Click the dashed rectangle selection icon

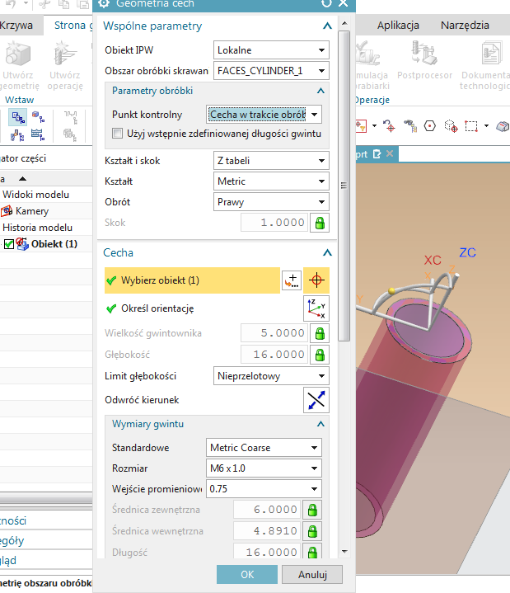coord(471,126)
